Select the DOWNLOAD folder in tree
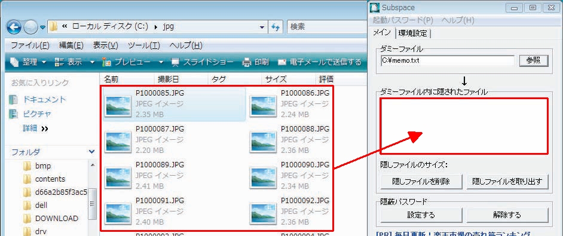 pyautogui.click(x=51, y=219)
